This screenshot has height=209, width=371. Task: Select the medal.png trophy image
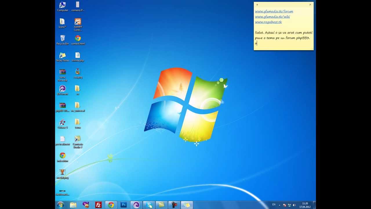[63, 174]
